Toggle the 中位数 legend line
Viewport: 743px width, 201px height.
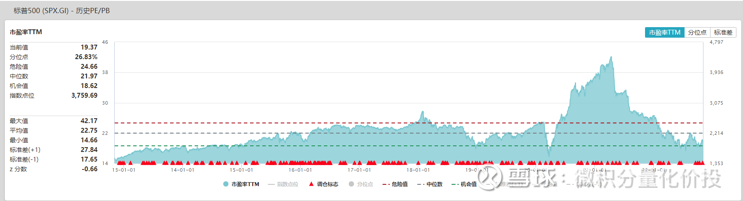point(430,184)
